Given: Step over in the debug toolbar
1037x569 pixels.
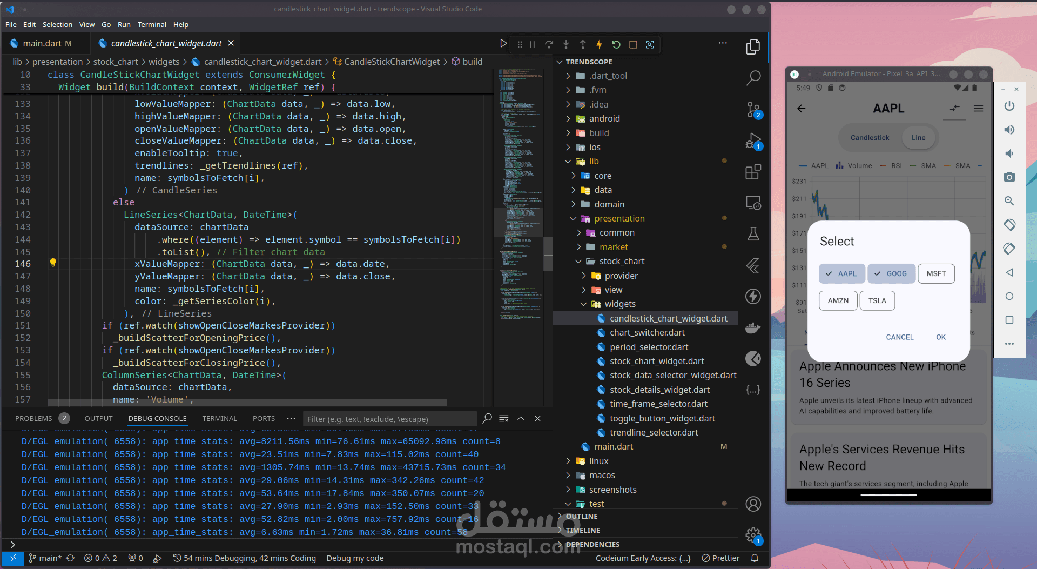Looking at the screenshot, I should tap(549, 44).
